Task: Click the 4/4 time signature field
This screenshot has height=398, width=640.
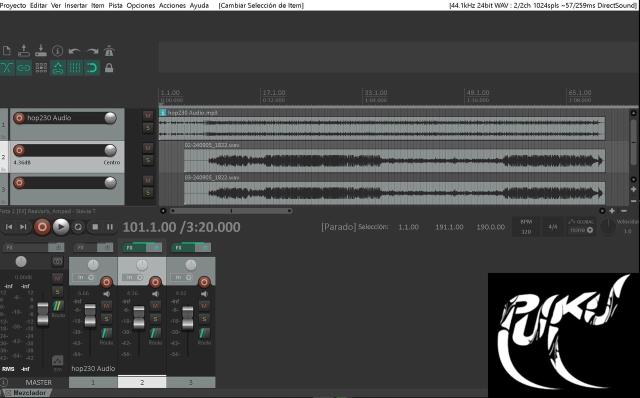Action: 553,226
